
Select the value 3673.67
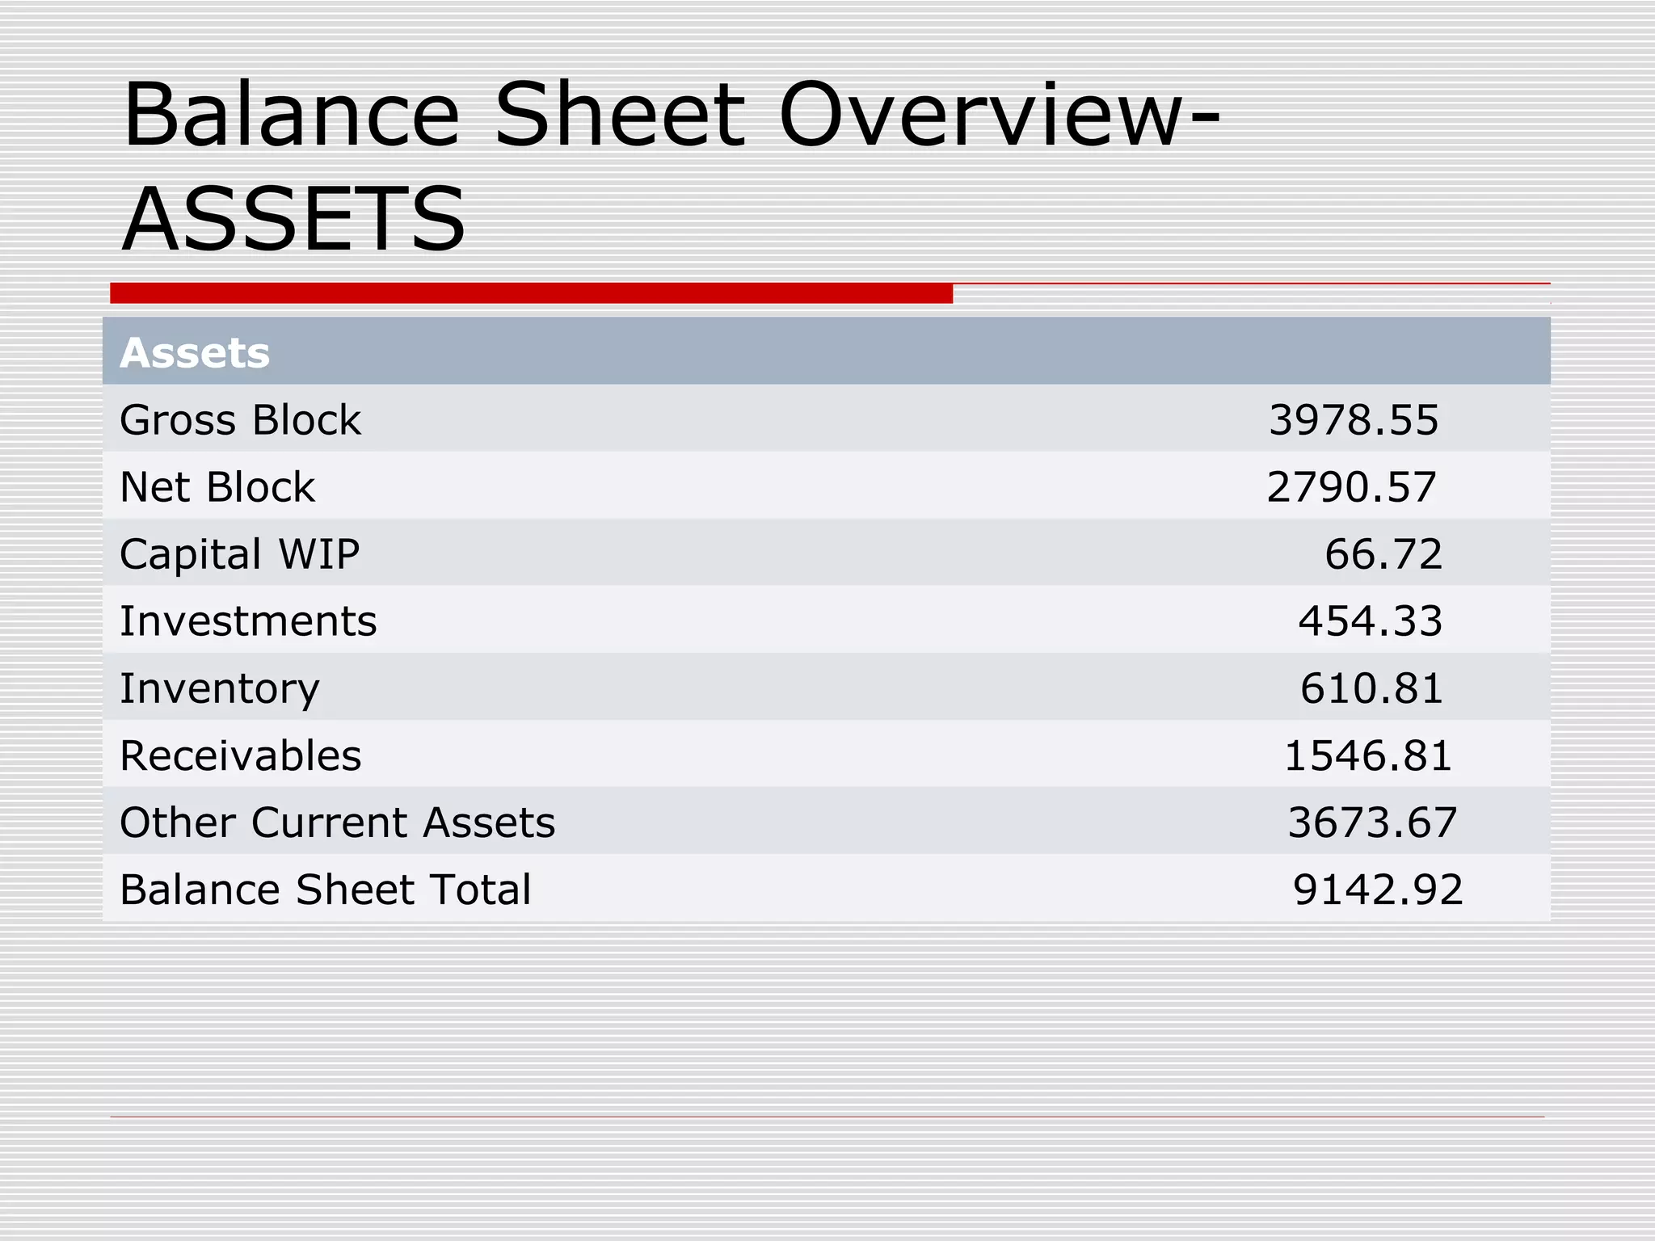point(1372,822)
